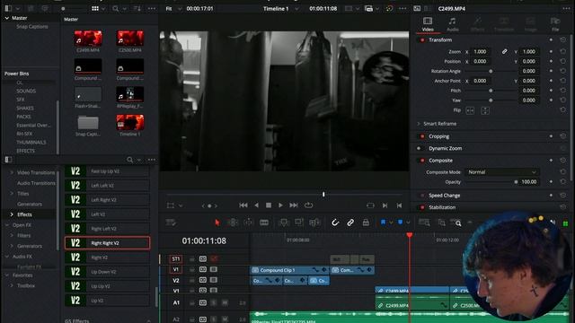The width and height of the screenshot is (575, 323).
Task: Select the Blade Edit tool
Action: tap(264, 223)
